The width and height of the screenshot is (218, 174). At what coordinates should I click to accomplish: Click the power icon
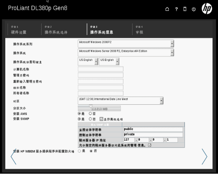(x=194, y=9)
